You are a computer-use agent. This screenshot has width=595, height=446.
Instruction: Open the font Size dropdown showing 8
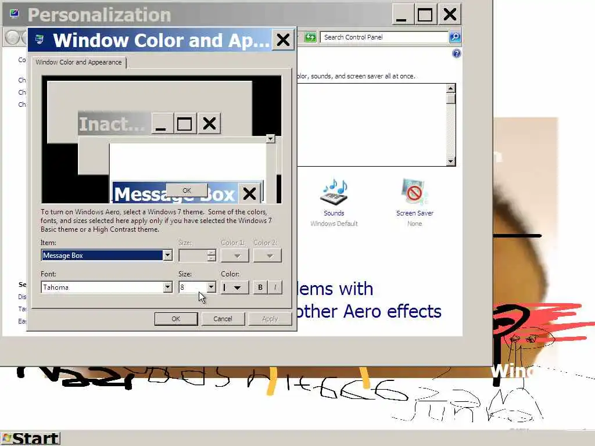point(212,287)
